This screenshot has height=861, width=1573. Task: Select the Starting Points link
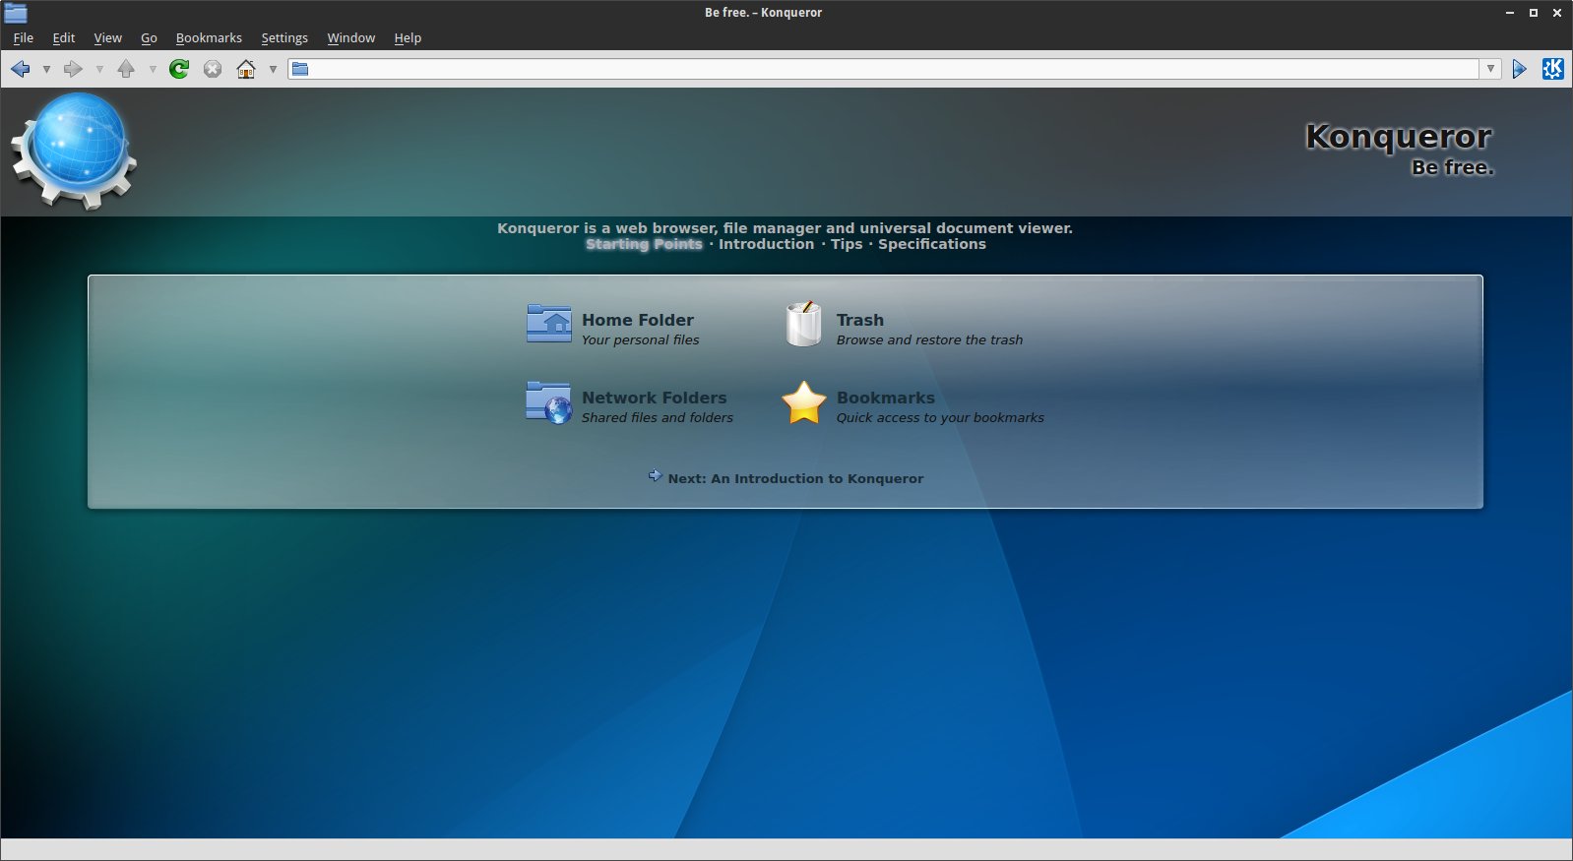[x=644, y=244]
